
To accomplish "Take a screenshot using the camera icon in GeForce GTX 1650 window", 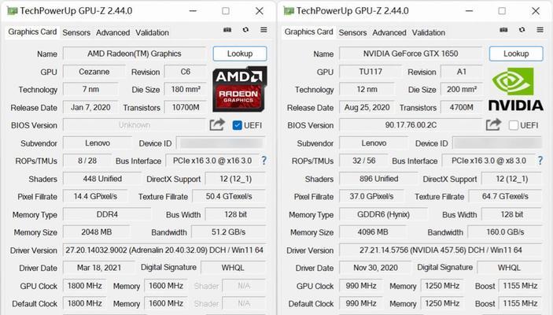I will pos(504,30).
